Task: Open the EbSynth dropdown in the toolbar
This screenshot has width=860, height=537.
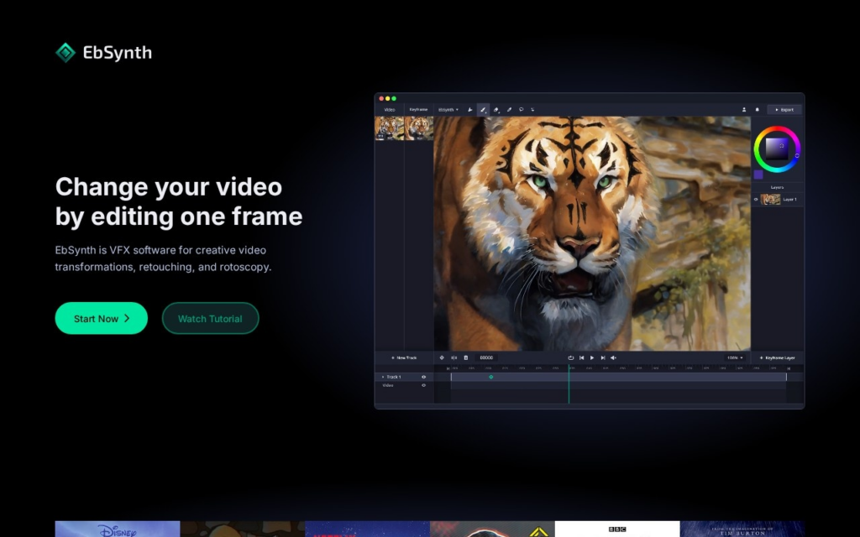Action: [x=448, y=110]
